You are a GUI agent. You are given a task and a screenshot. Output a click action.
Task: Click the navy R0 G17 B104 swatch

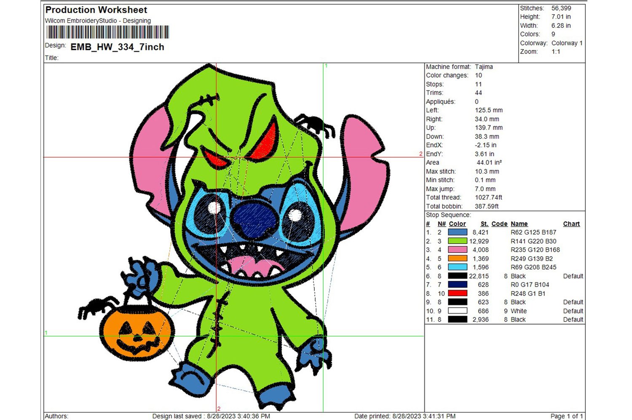(x=458, y=284)
